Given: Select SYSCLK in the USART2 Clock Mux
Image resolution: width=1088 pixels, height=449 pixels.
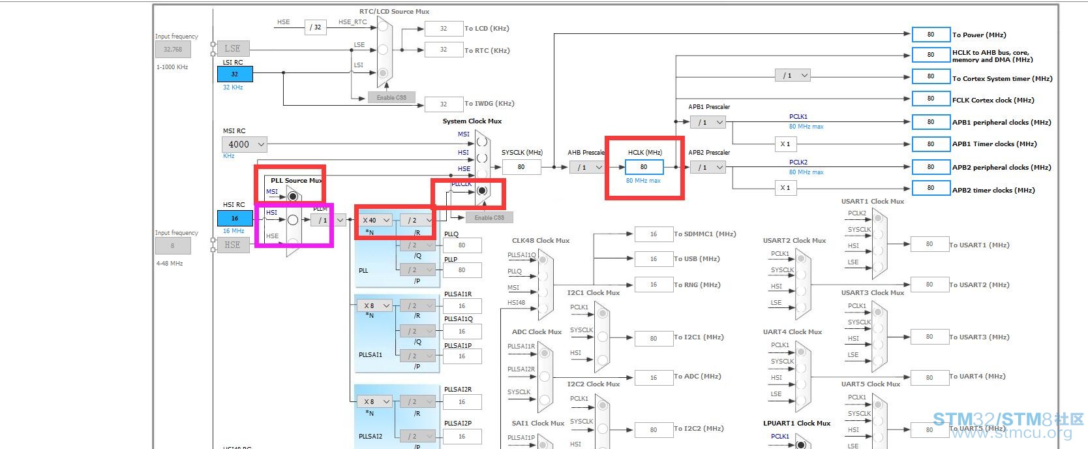Looking at the screenshot, I should tap(801, 275).
